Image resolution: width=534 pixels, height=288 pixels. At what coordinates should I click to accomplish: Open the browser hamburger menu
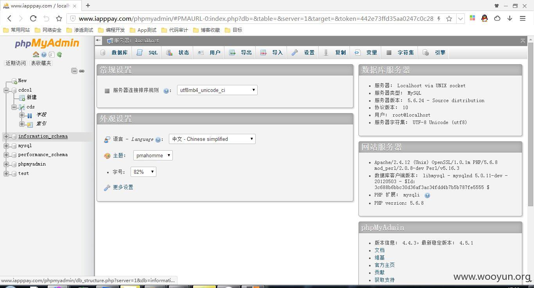523,18
